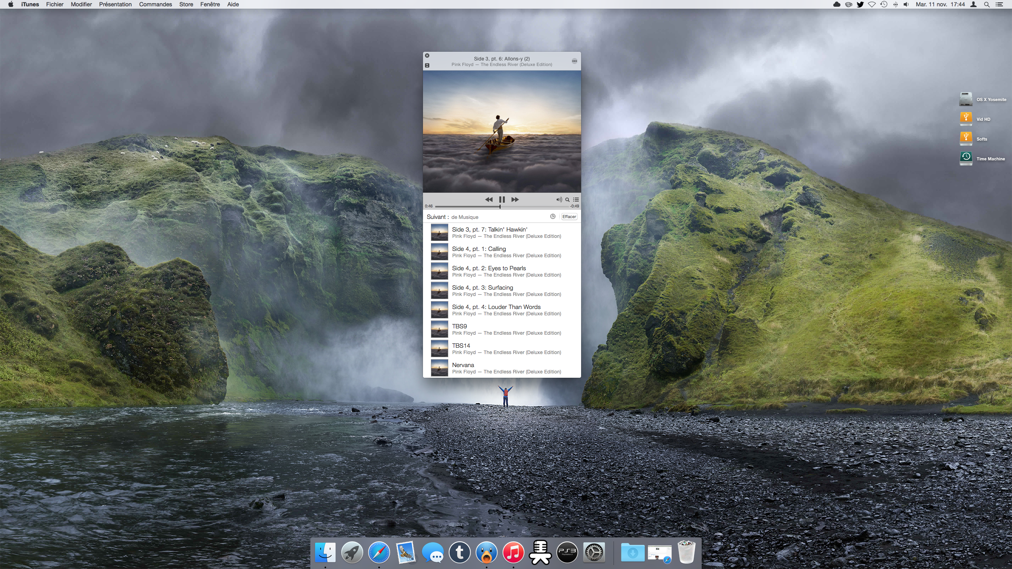Screen dimensions: 1012x569
Task: Select the TBS14 track
Action: coord(502,349)
